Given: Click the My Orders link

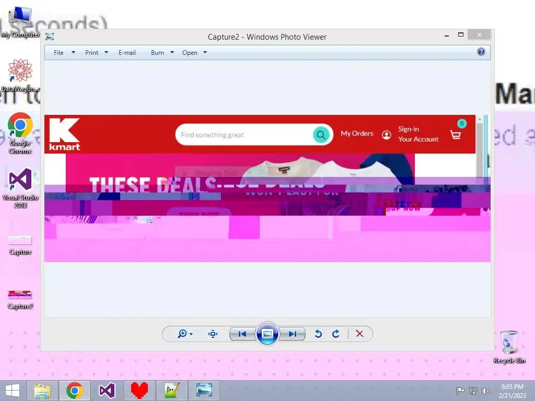Looking at the screenshot, I should (x=357, y=133).
